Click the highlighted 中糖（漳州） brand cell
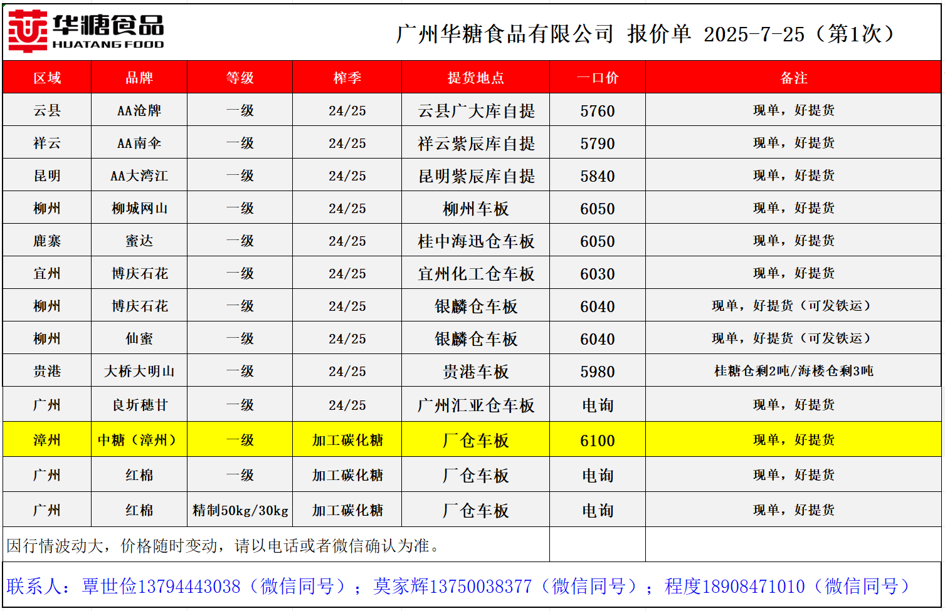945x611 pixels. tap(139, 440)
